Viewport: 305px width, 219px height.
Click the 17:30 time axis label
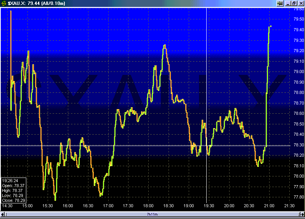click(x=128, y=206)
